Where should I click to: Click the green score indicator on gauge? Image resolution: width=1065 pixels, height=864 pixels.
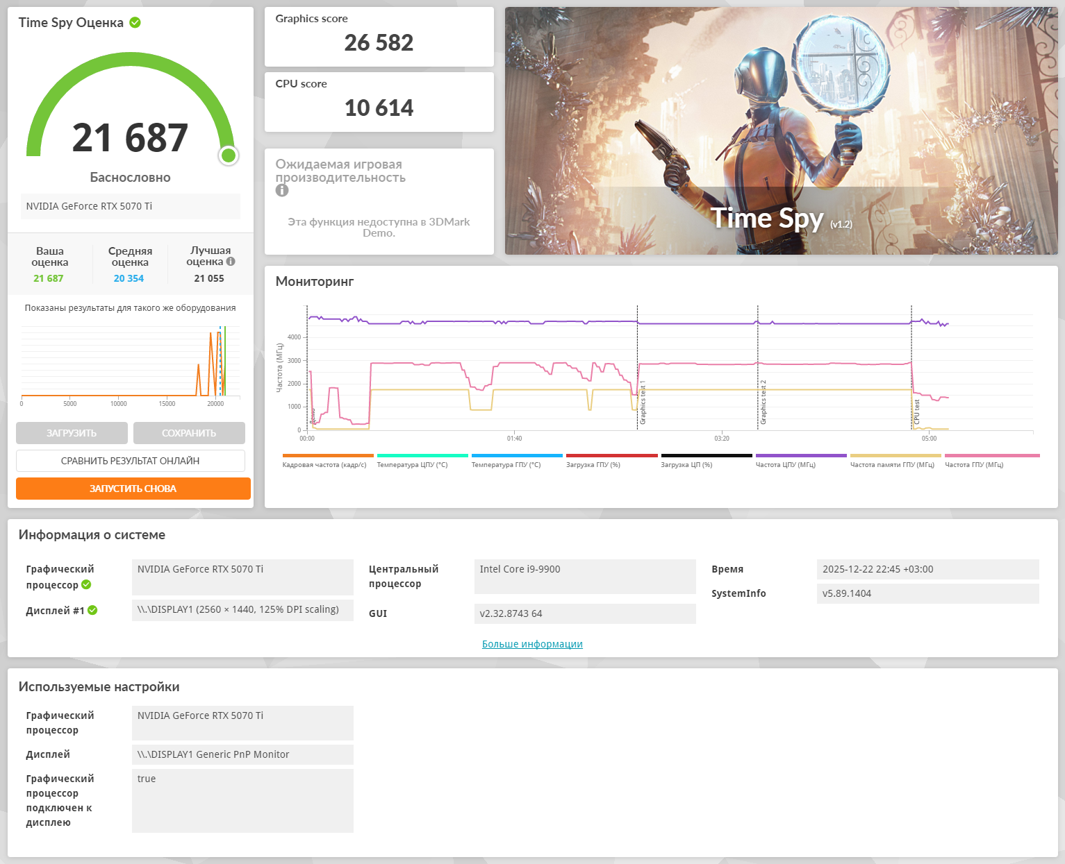[x=229, y=155]
